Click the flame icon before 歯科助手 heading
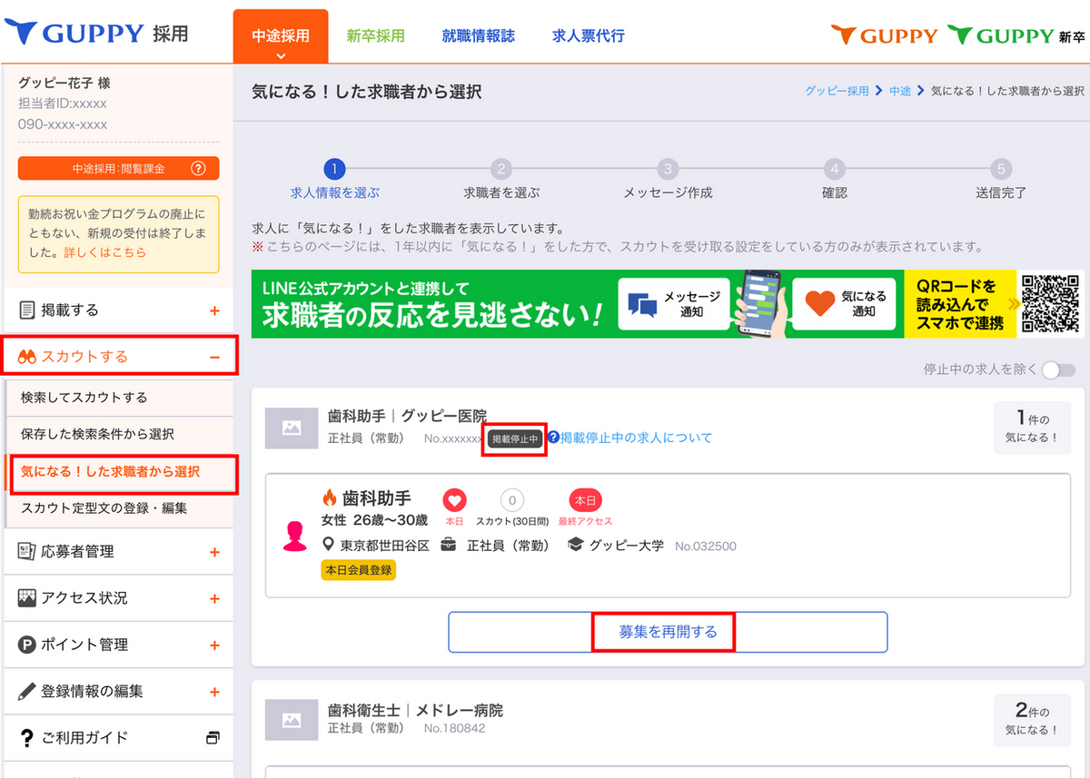This screenshot has width=1090, height=778. (330, 497)
